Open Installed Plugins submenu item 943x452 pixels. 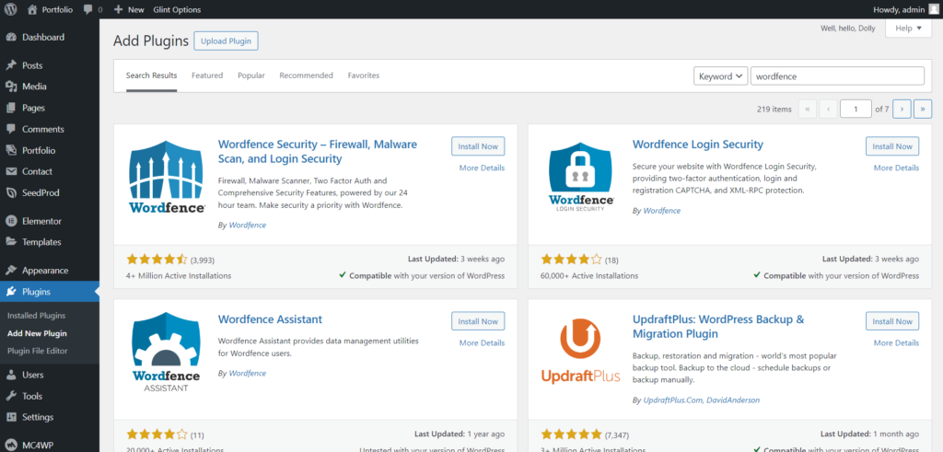[37, 316]
